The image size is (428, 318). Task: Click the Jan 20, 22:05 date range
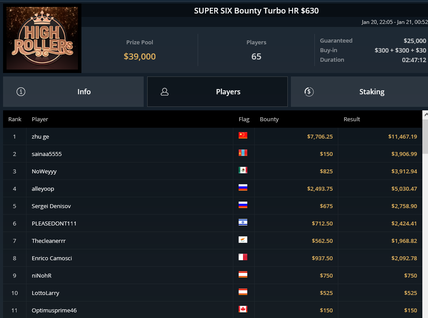[395, 22]
